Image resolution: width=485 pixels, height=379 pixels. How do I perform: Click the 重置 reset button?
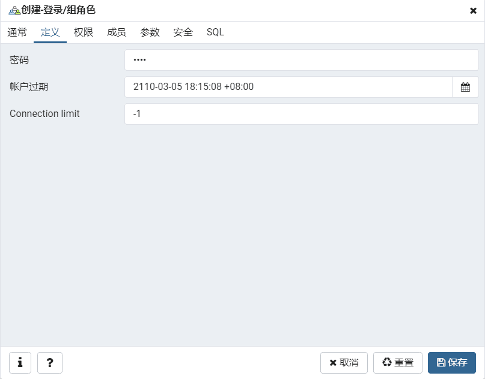point(398,363)
